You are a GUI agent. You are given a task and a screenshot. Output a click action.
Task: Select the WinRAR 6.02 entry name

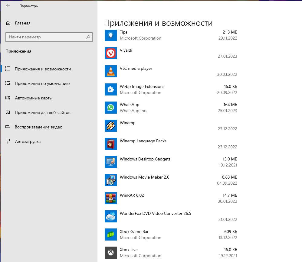[x=132, y=195]
